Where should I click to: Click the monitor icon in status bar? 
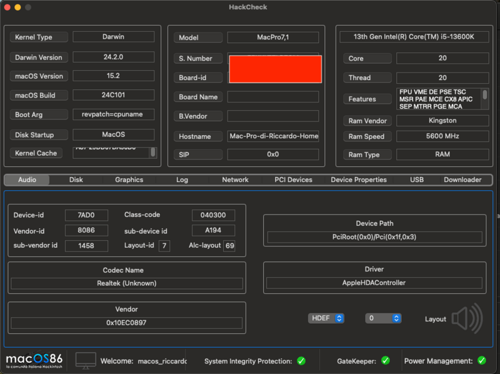tap(86, 360)
